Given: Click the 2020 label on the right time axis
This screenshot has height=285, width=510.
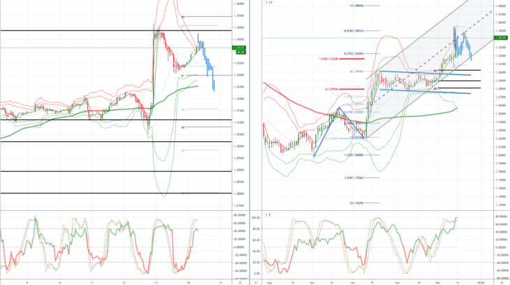Looking at the screenshot, I should click(x=481, y=283).
